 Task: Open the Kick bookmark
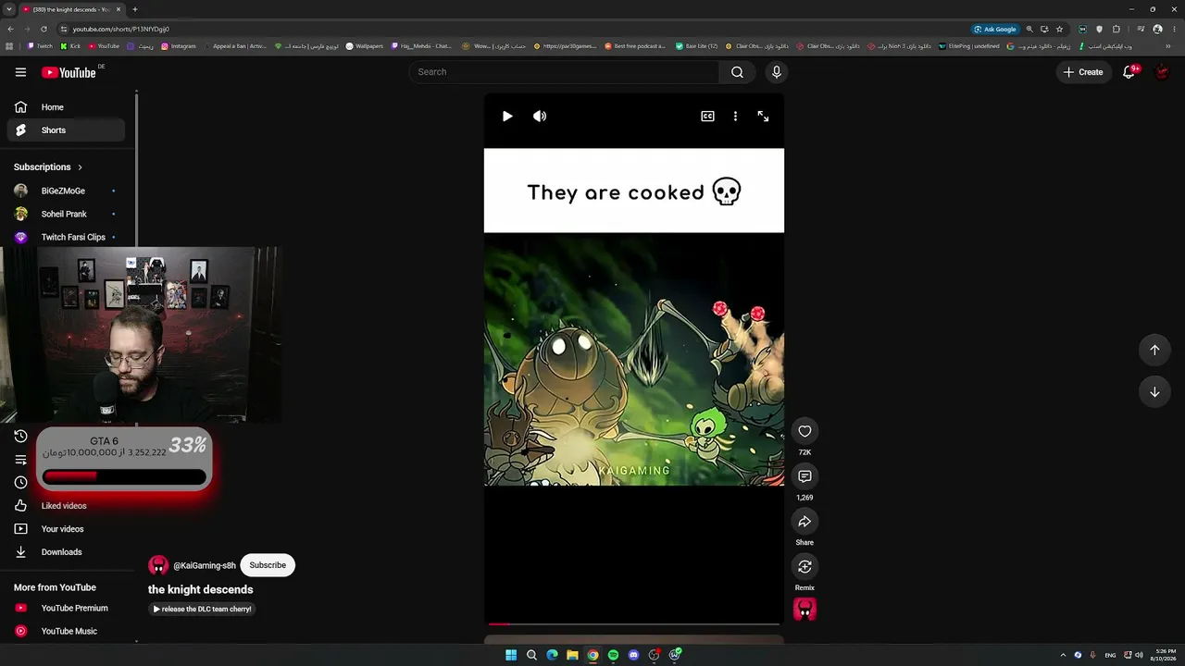70,46
